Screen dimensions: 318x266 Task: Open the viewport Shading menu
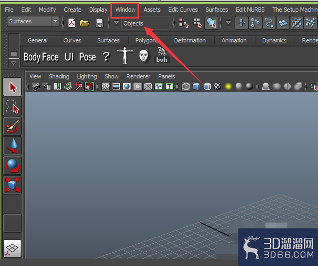click(x=59, y=76)
